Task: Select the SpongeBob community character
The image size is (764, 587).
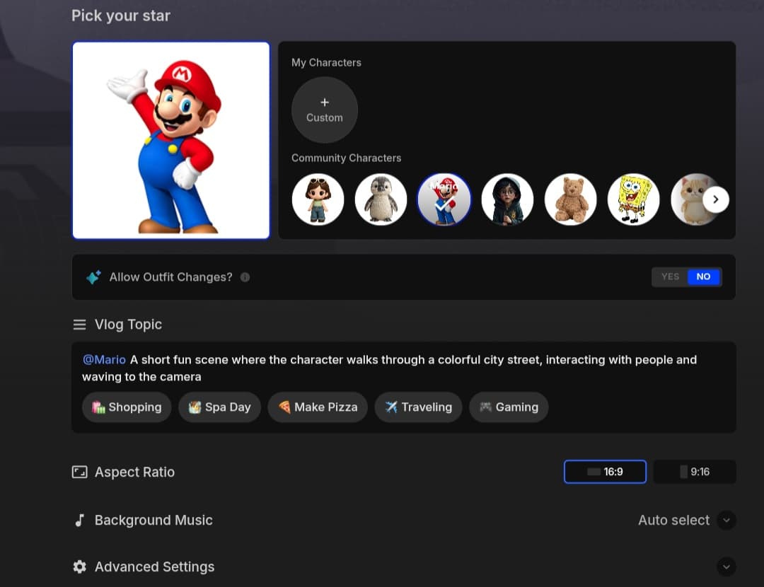Action: point(633,199)
